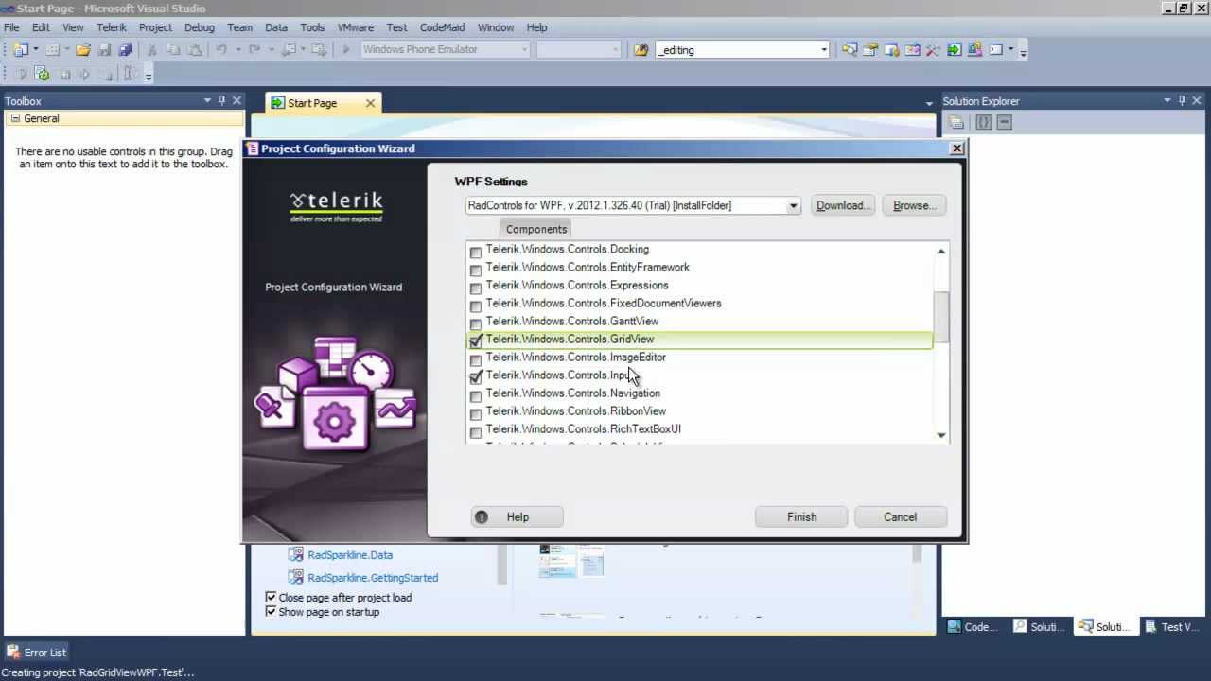Screen dimensions: 1211x681
Task: Click the New Project toolbar icon
Action: (20, 49)
